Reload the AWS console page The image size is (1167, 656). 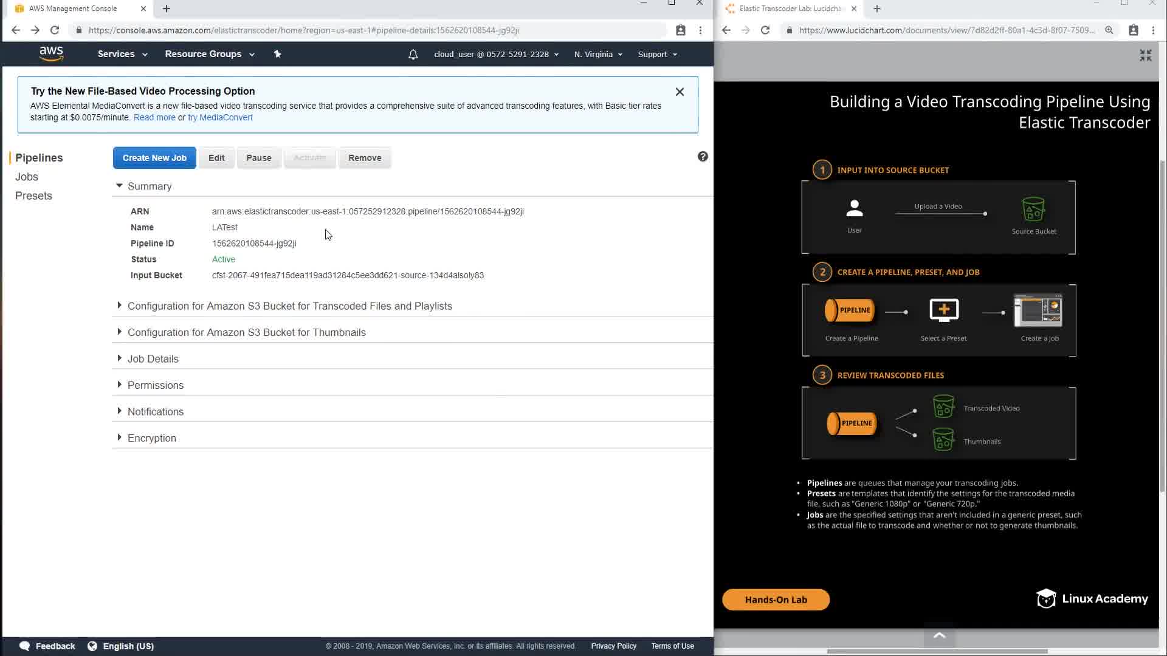pyautogui.click(x=55, y=30)
